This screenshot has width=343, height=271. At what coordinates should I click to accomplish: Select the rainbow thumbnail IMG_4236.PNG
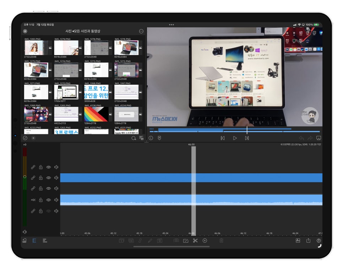96,114
